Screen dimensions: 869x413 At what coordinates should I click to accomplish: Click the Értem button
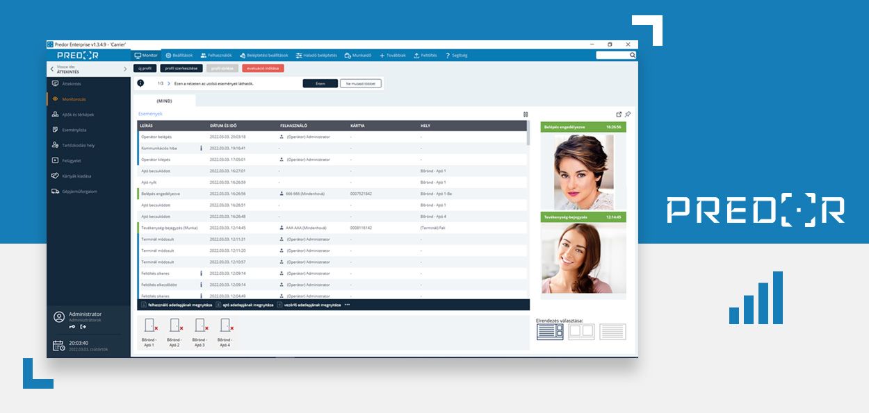(320, 83)
